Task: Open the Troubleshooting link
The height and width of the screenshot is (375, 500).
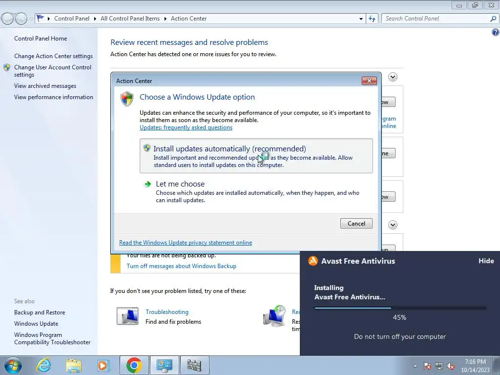Action: [167, 312]
